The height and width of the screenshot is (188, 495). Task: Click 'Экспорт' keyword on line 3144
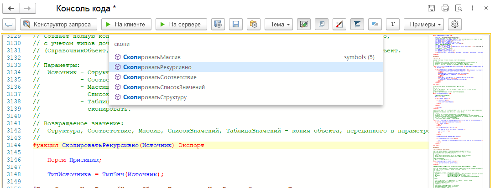click(191, 145)
